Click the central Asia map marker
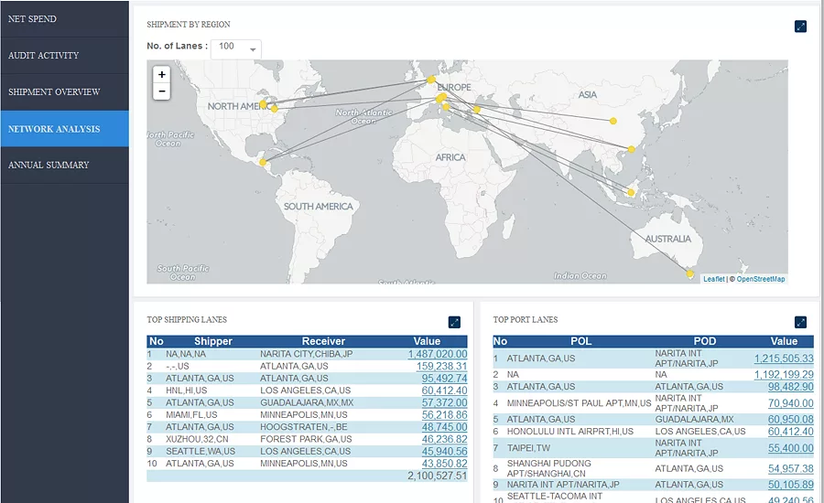 point(613,121)
